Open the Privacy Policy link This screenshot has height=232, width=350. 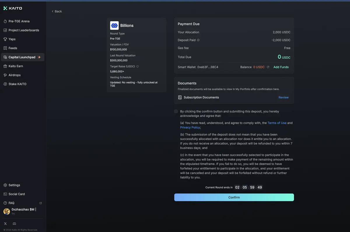pyautogui.click(x=190, y=127)
